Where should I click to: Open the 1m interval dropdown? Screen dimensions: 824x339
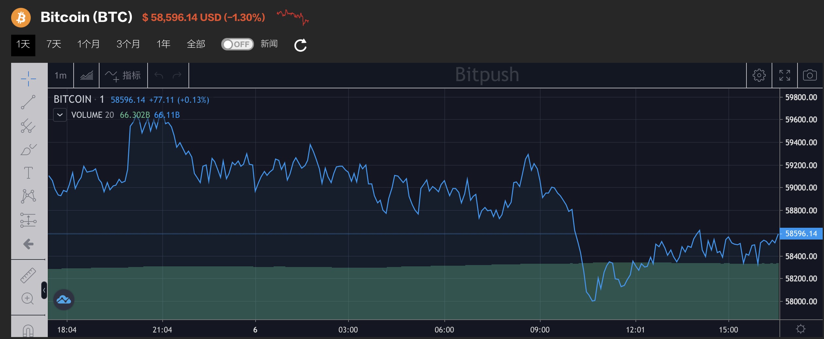(x=61, y=76)
